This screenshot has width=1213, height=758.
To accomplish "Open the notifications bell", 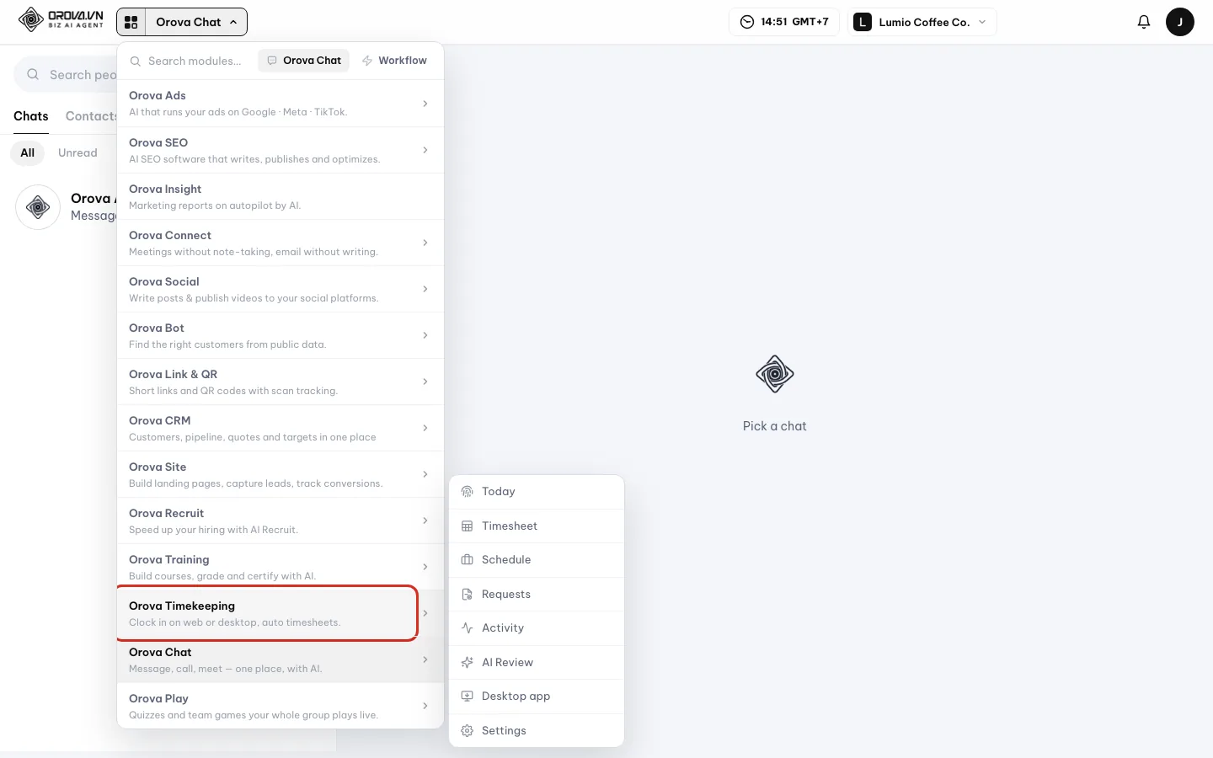I will click(1144, 22).
